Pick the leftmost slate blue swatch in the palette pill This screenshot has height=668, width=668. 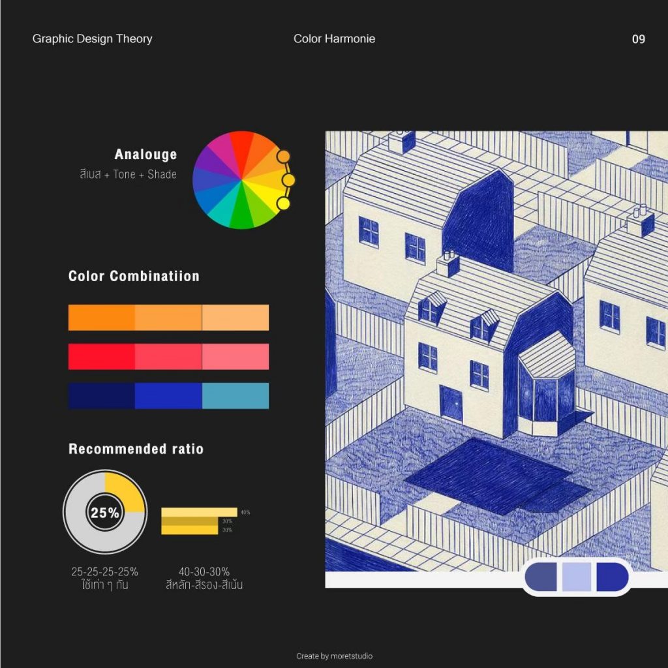point(541,577)
